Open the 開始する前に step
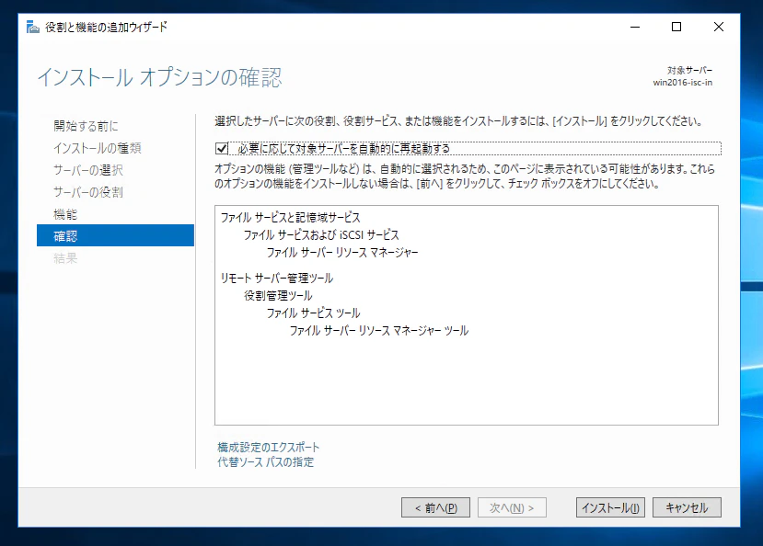Viewport: 763px width, 546px height. (86, 126)
